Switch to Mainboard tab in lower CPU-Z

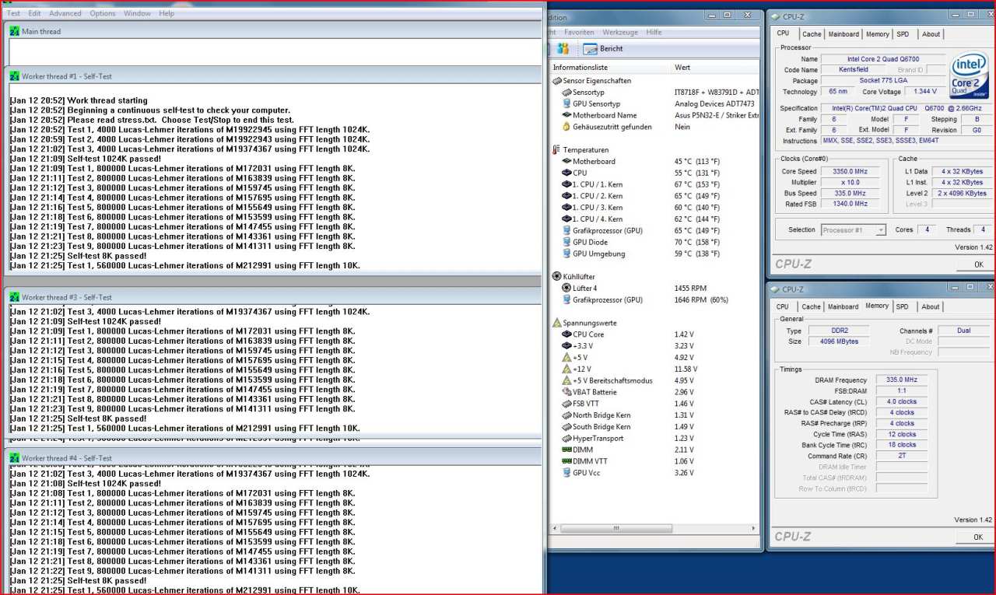843,306
